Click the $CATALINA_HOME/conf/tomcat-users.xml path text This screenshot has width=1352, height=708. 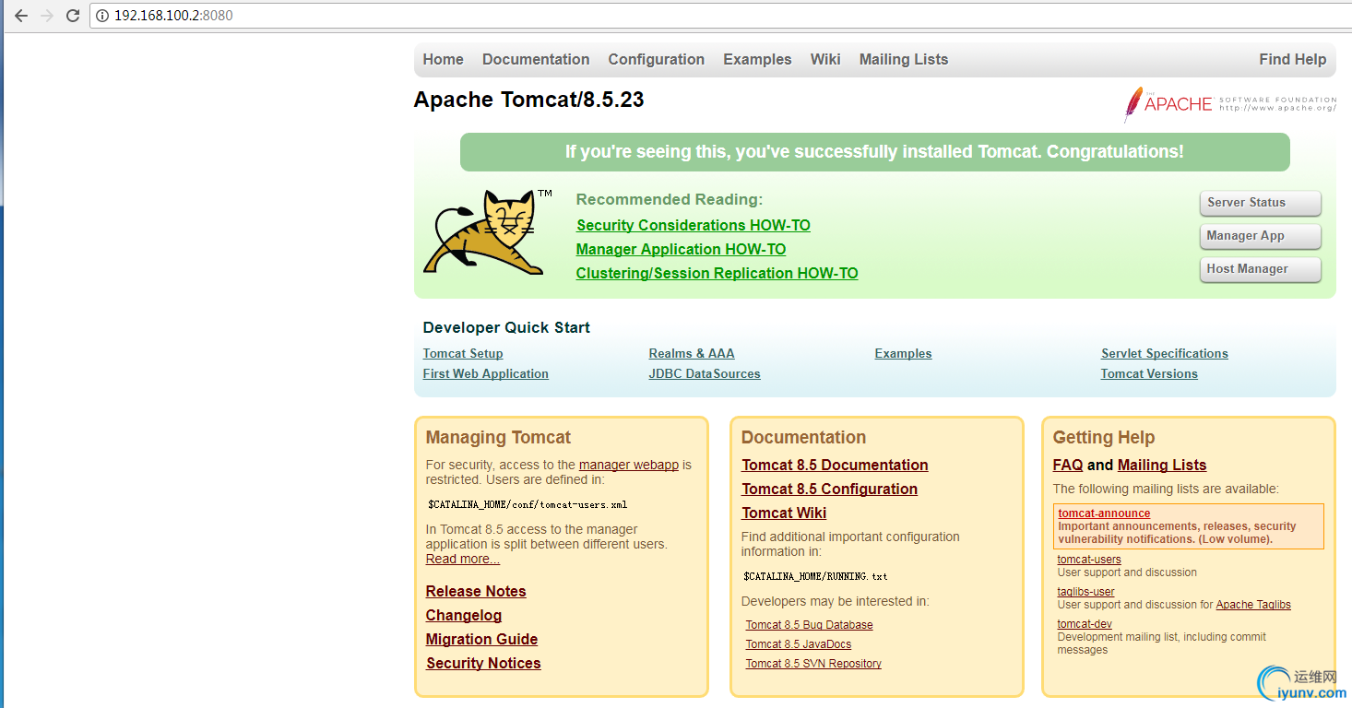coord(528,504)
